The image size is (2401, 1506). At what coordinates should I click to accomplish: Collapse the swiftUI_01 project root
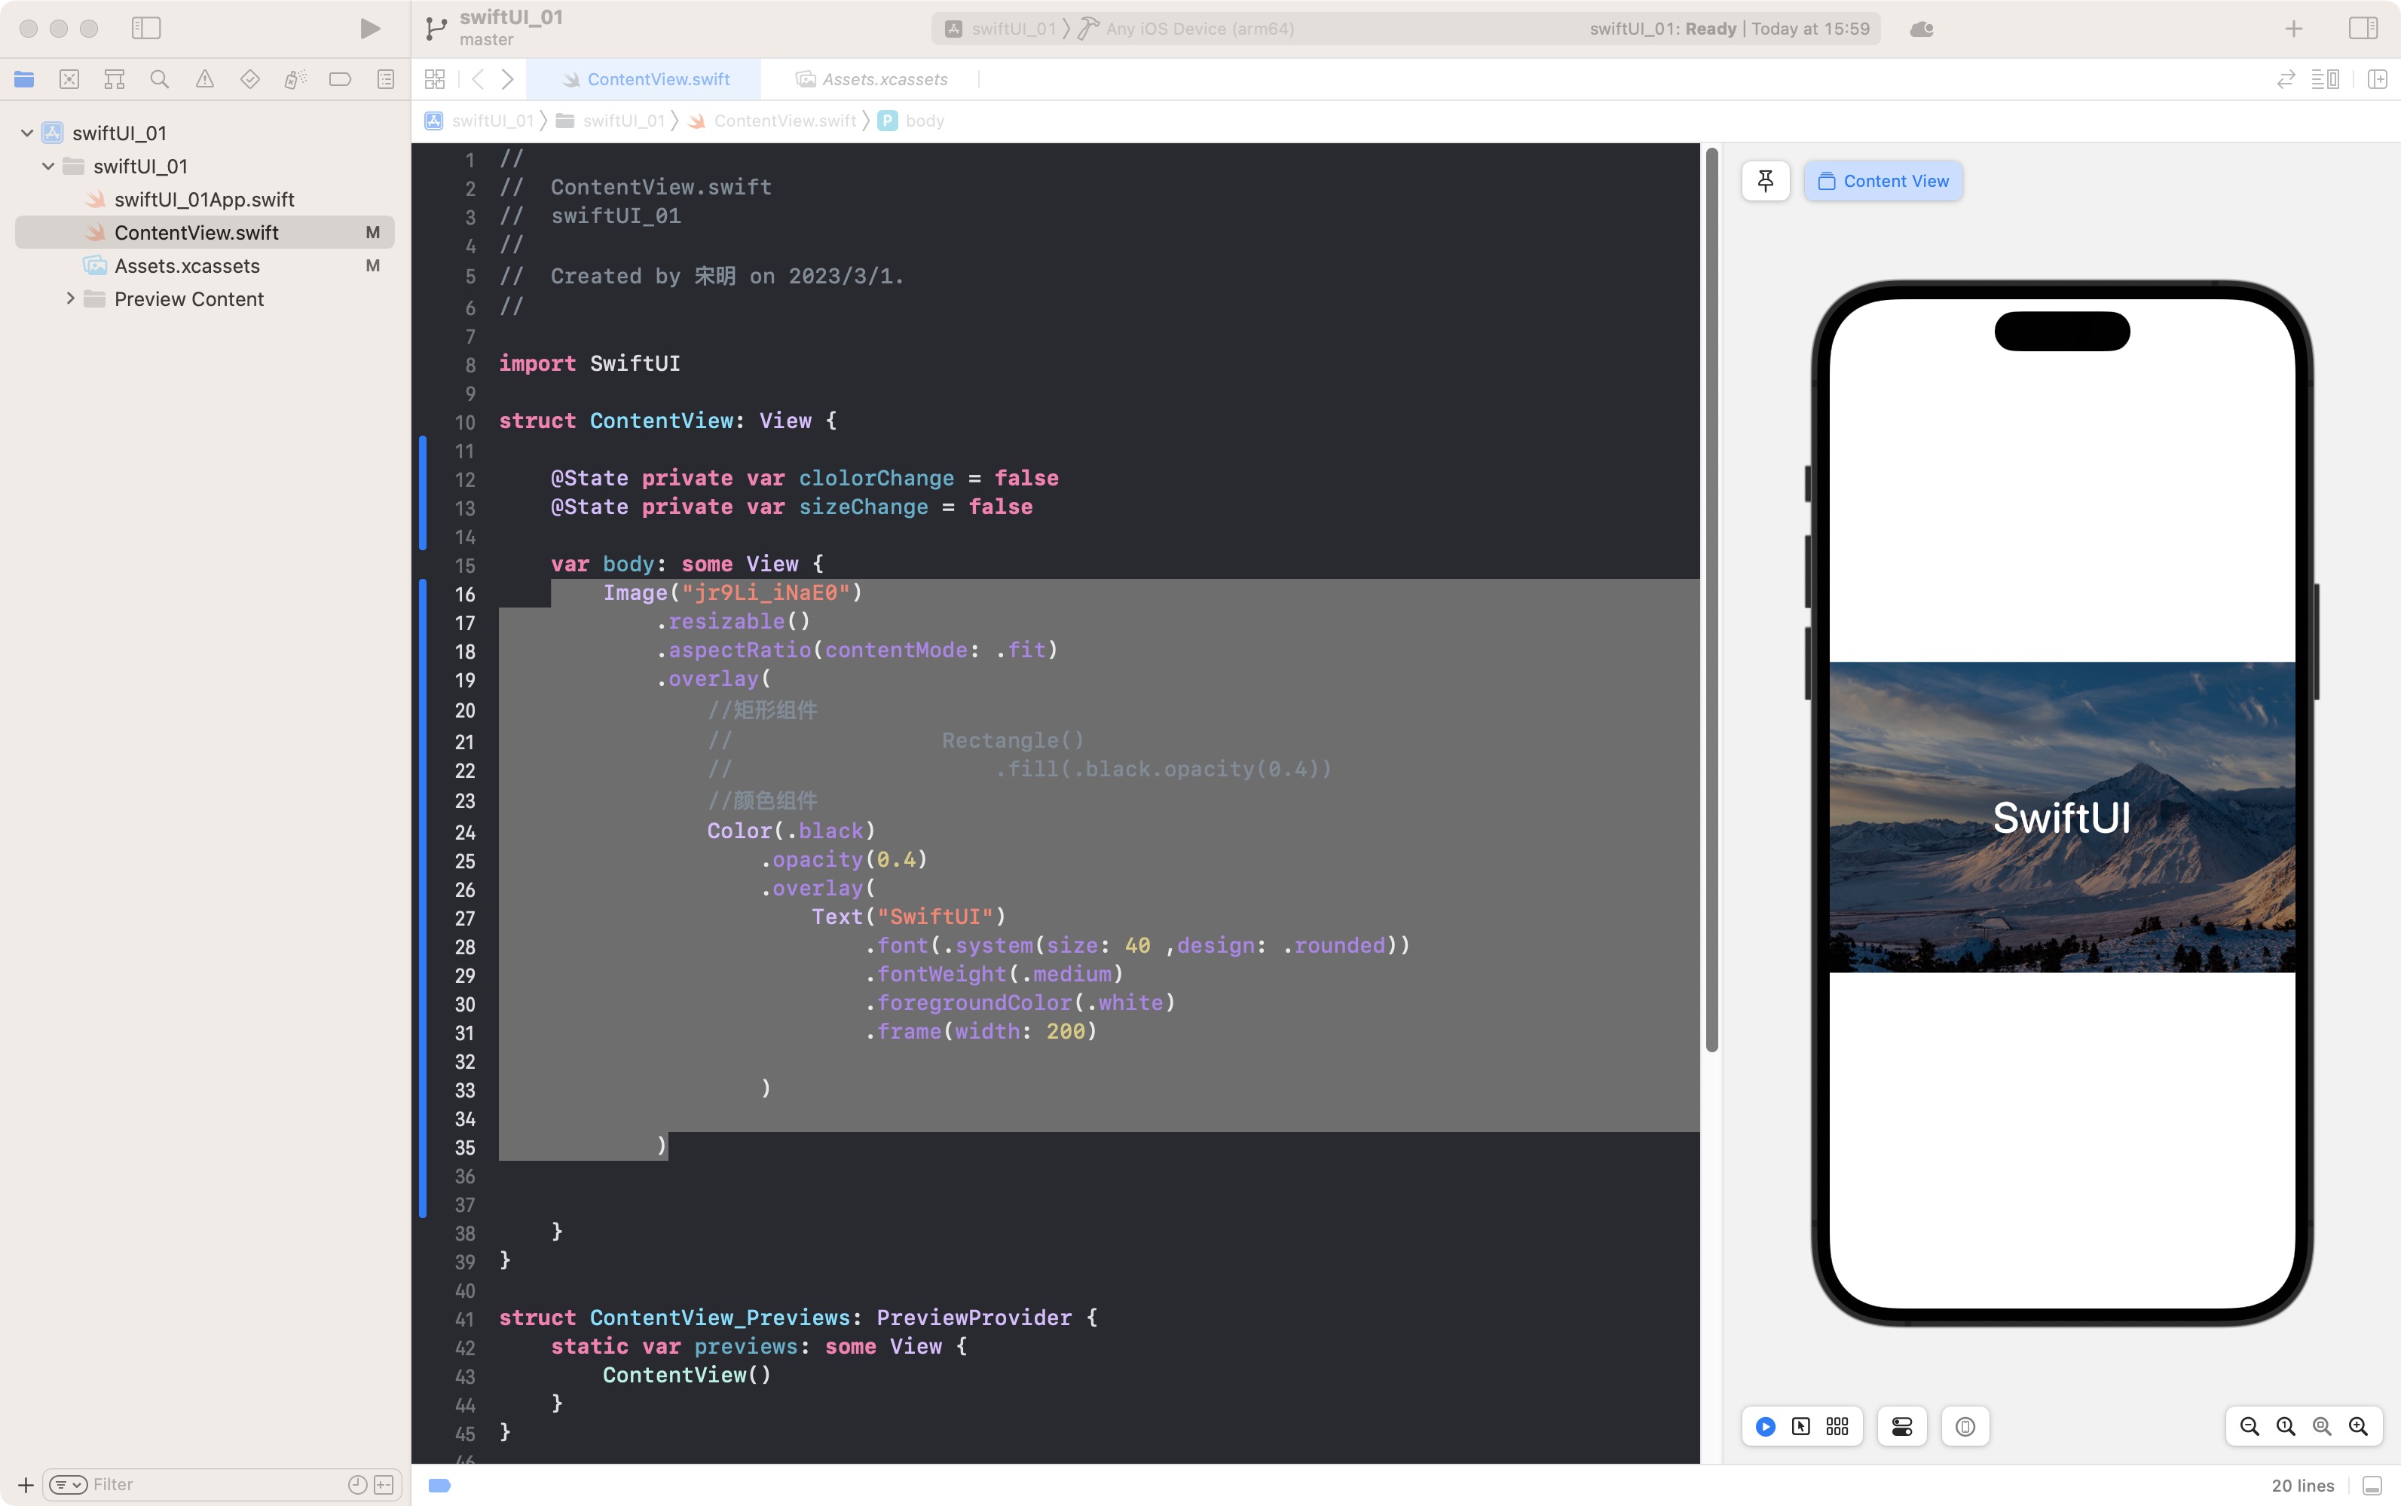point(27,133)
